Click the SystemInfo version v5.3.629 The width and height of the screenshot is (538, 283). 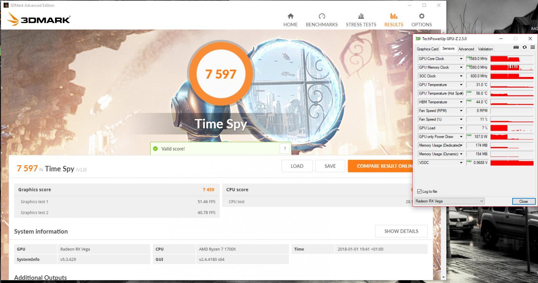coord(68,259)
